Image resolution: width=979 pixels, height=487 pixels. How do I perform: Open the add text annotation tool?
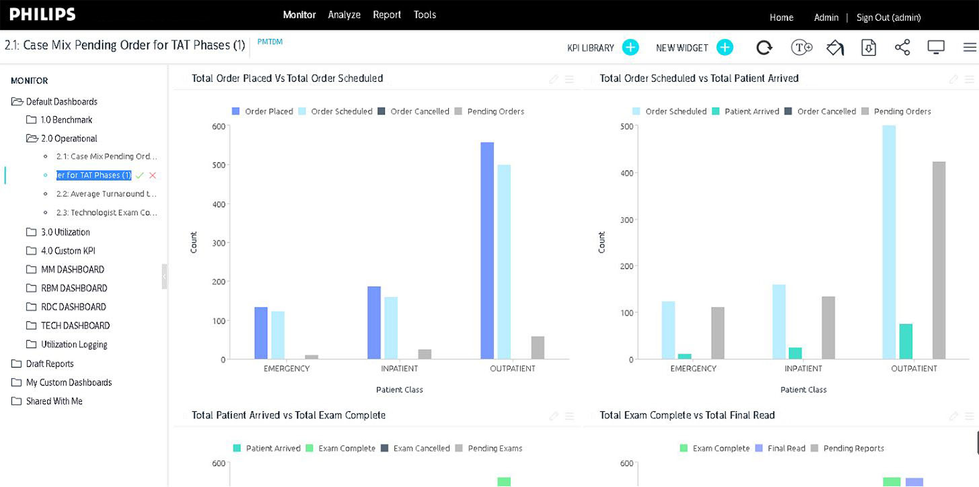[x=801, y=47]
